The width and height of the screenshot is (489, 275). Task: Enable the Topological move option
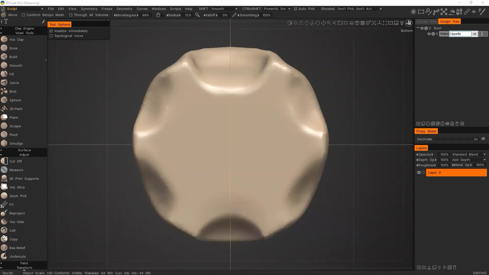[x=51, y=36]
